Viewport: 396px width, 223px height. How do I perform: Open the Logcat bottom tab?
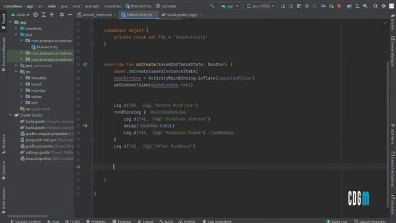point(146,221)
